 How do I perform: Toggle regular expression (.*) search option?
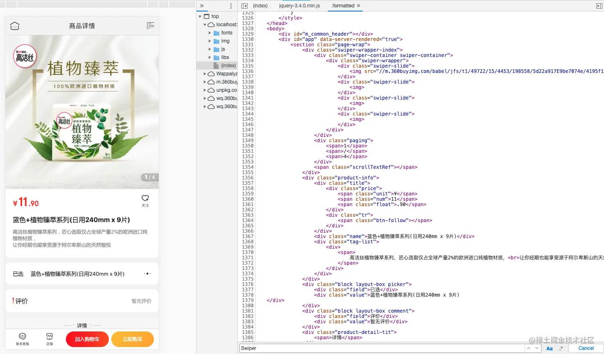pyautogui.click(x=561, y=348)
